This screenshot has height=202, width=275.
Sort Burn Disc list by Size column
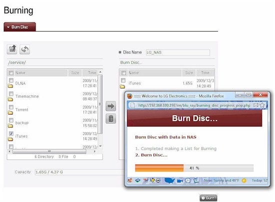[188, 72]
